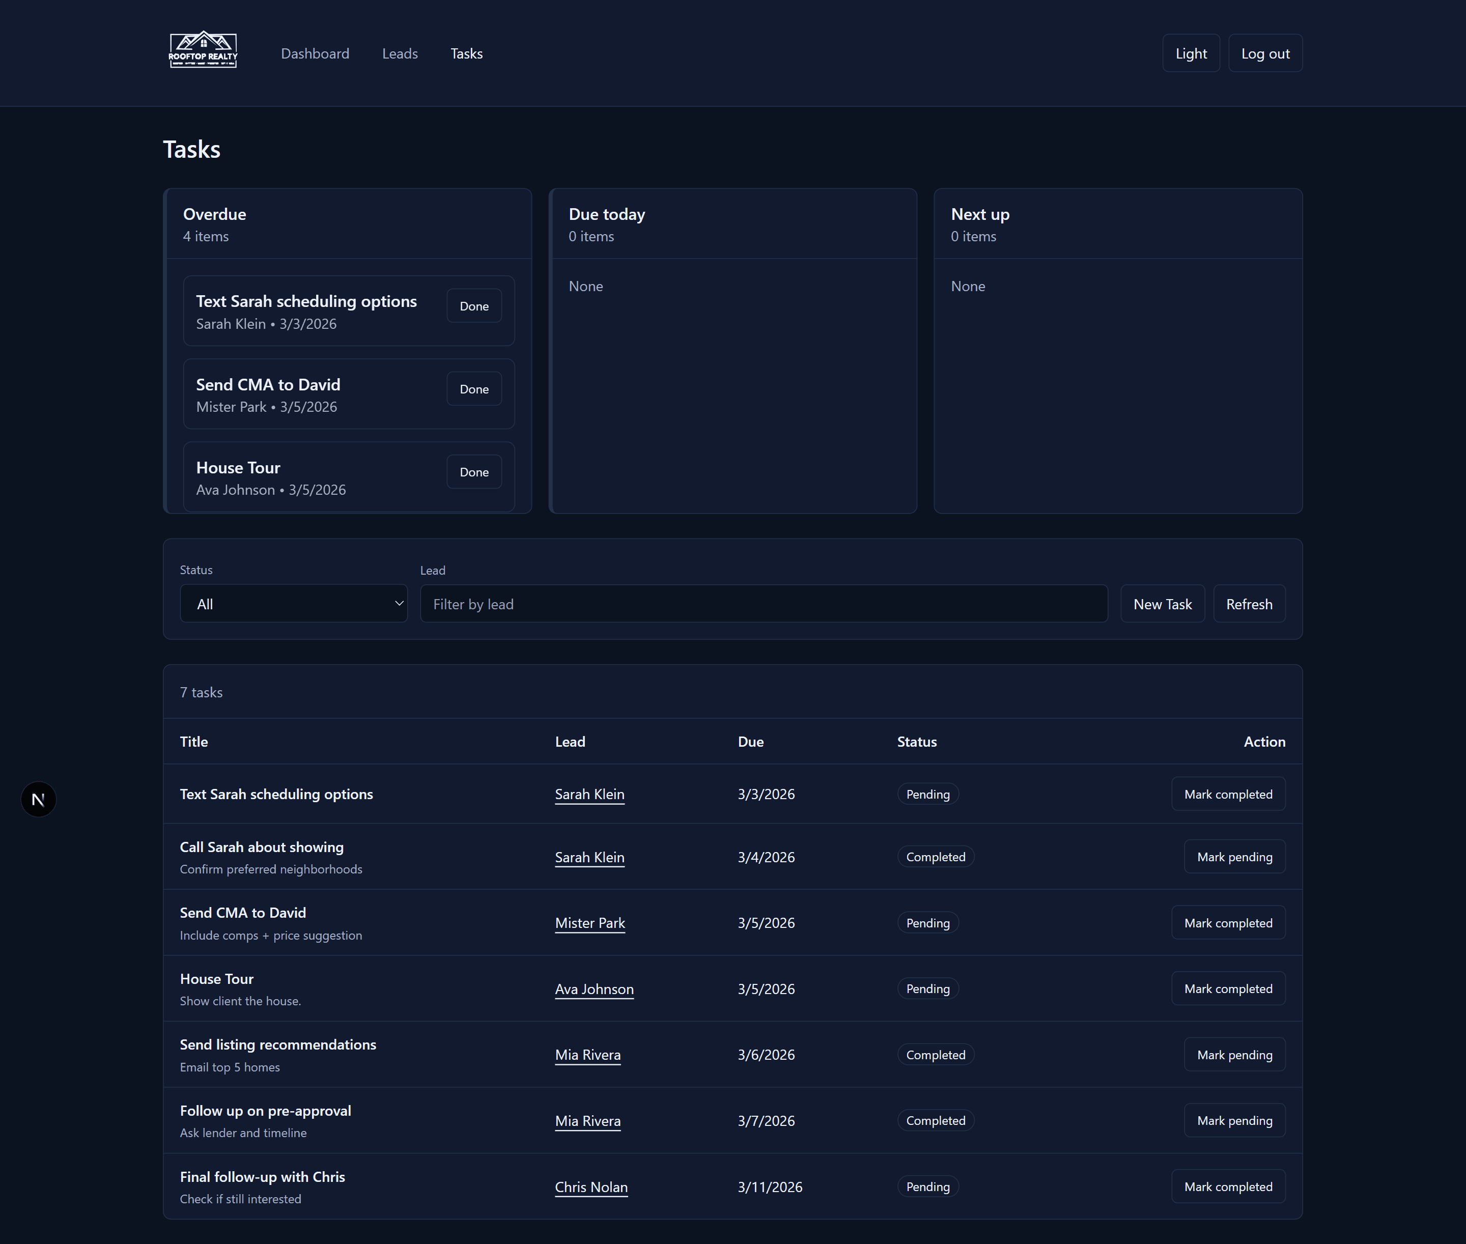
Task: Switch to the Leads page
Action: [400, 53]
